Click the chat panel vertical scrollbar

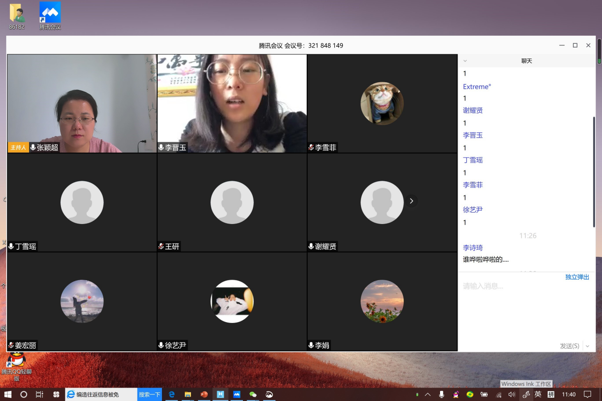593,171
